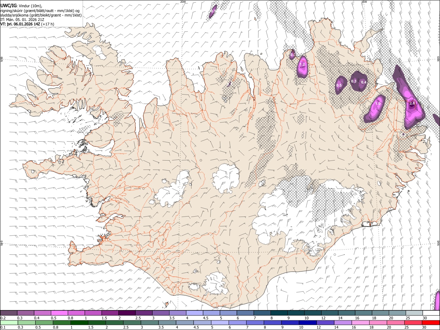Click the 0.4 value on the purple scale

[x=37, y=318]
